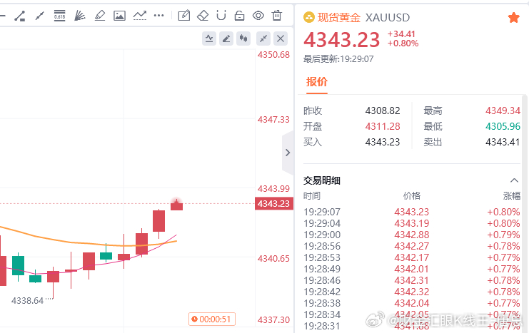Select the fan lines drawing tool
Viewport: 529px width, 333px height.
click(80, 16)
